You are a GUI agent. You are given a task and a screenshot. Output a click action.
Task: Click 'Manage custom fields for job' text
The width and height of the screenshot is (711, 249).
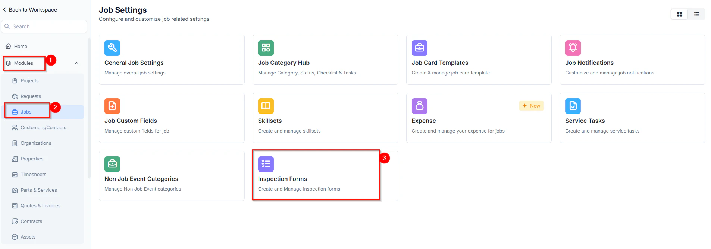[x=137, y=131]
